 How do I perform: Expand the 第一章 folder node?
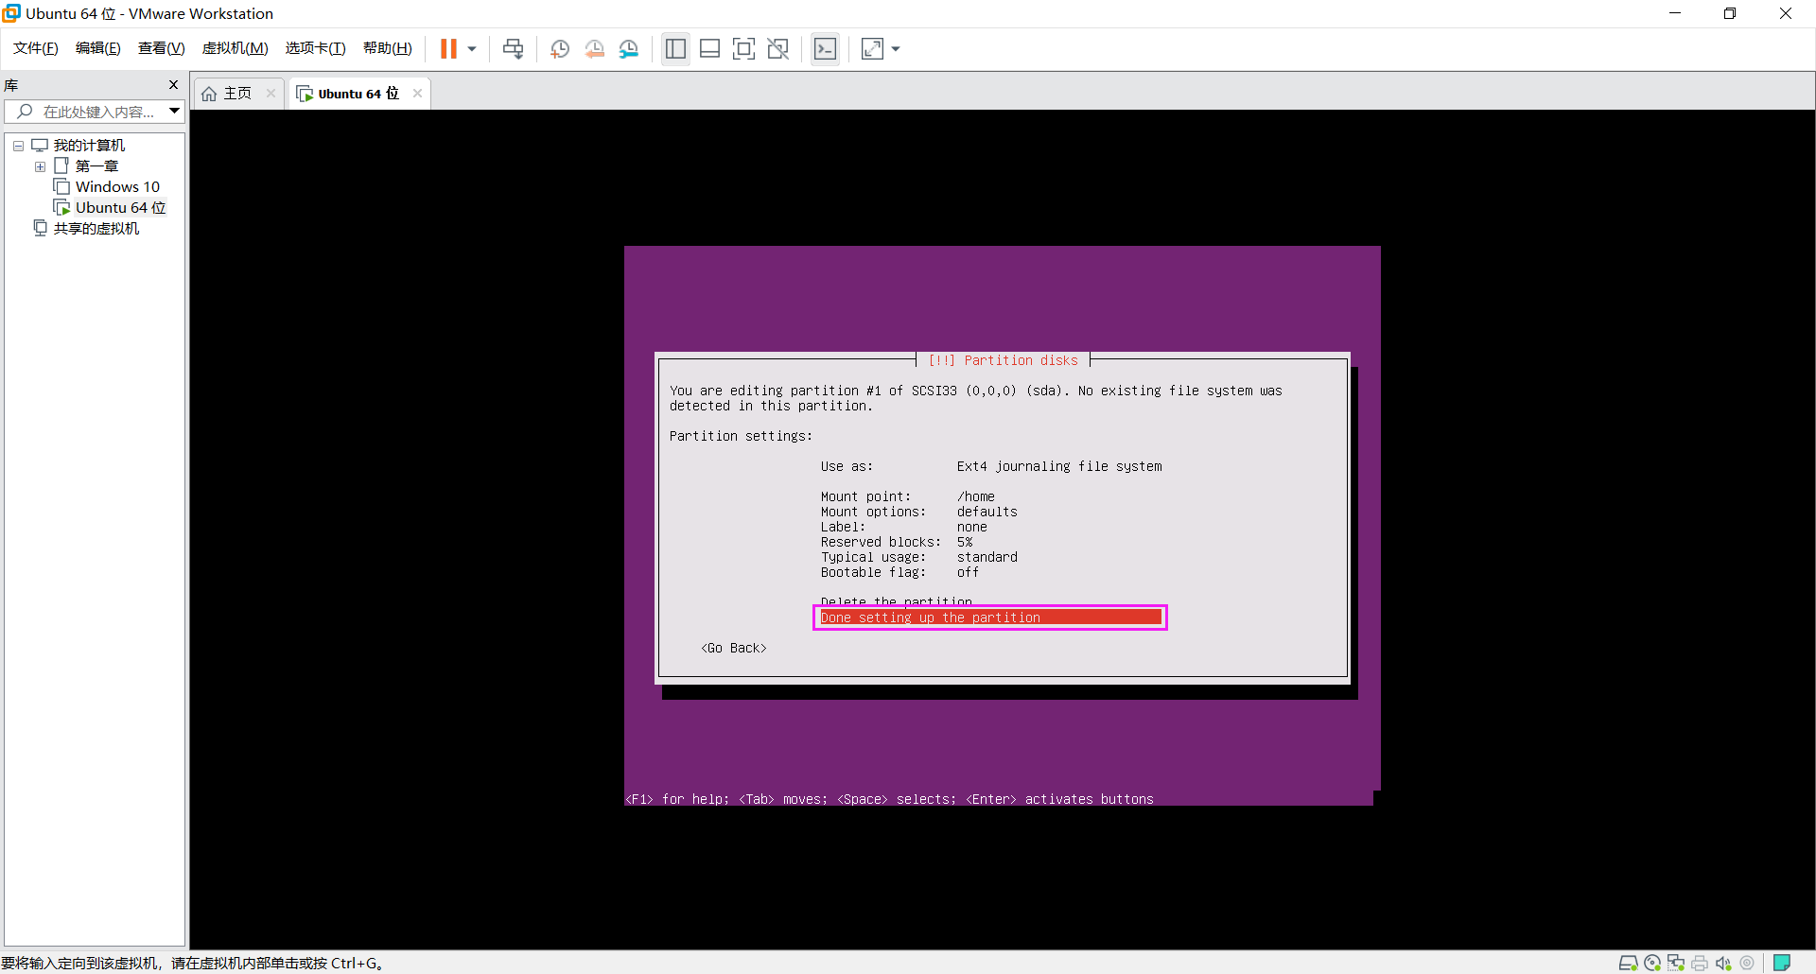coord(40,166)
